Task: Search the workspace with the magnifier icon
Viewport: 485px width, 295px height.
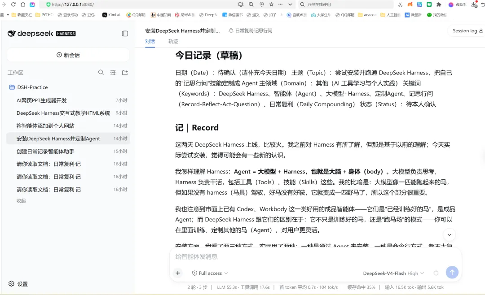Action: tap(101, 72)
